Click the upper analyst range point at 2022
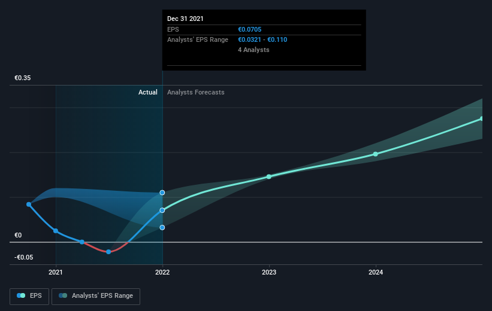The width and height of the screenshot is (492, 311). coord(162,193)
